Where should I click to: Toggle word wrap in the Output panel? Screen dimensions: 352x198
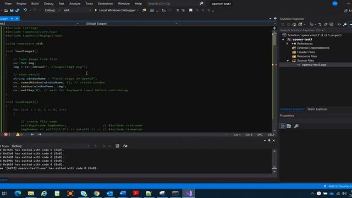(x=125, y=146)
